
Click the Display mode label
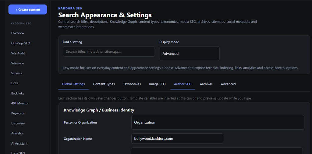coord(169,42)
